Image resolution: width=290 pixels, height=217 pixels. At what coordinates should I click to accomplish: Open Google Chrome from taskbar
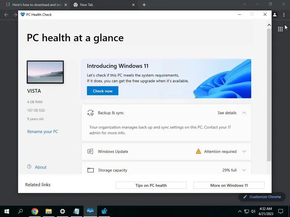[35, 211]
